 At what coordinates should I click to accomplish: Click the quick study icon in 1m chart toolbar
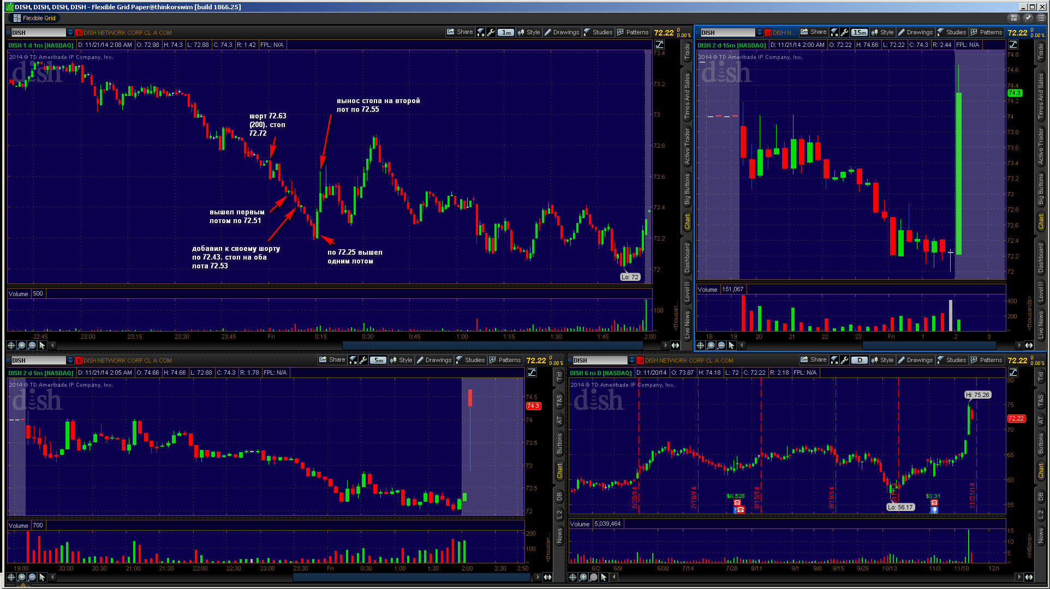pyautogui.click(x=480, y=32)
